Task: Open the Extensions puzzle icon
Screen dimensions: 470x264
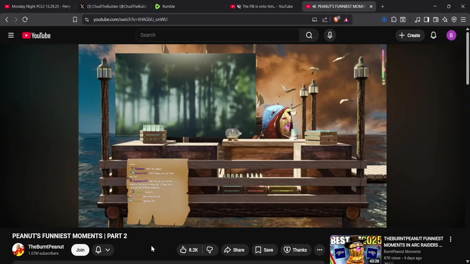Action: pos(394,19)
